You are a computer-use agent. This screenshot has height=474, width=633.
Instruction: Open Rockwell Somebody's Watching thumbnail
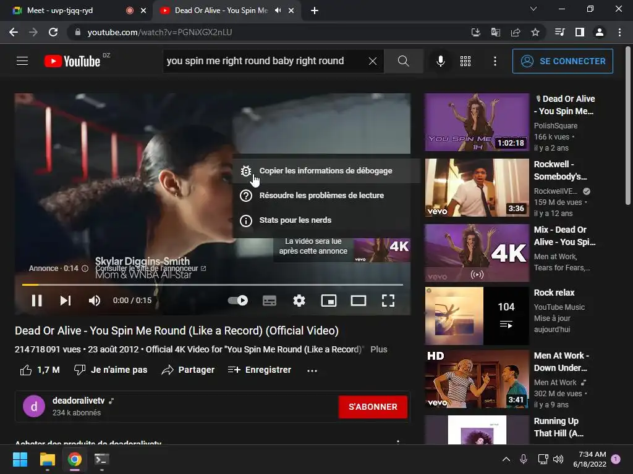477,188
